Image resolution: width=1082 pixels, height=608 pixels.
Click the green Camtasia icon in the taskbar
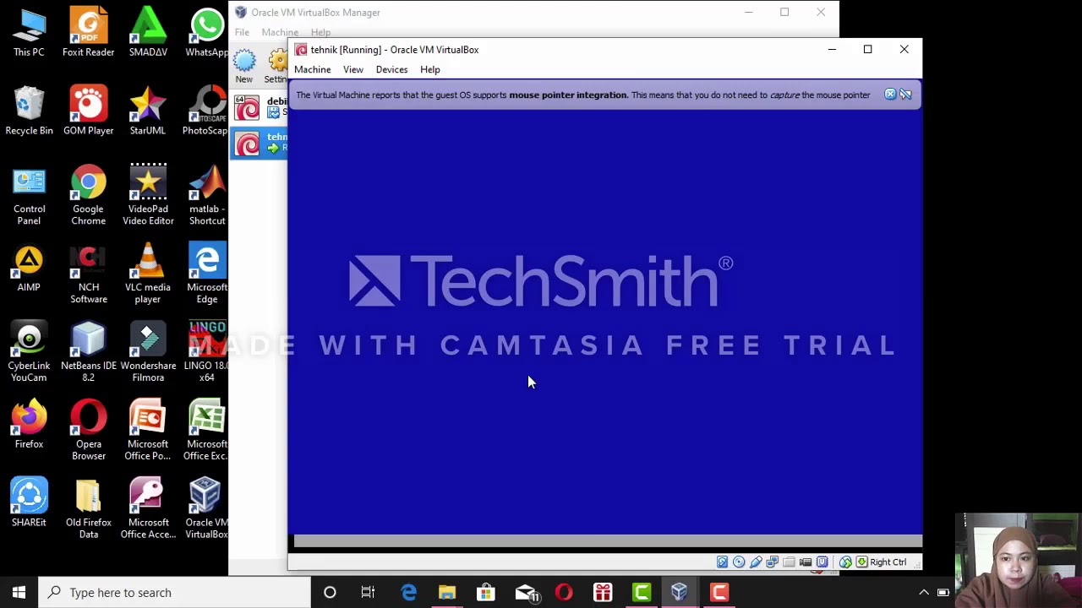(x=642, y=593)
